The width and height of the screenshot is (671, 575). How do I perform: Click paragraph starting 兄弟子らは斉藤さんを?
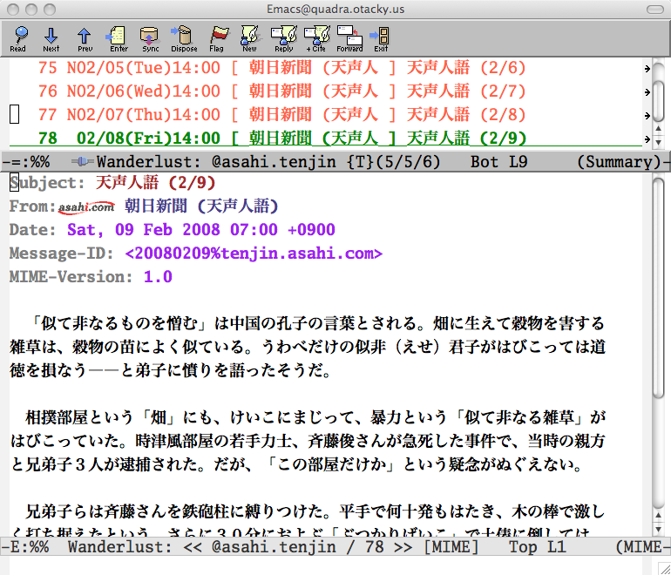[308, 520]
